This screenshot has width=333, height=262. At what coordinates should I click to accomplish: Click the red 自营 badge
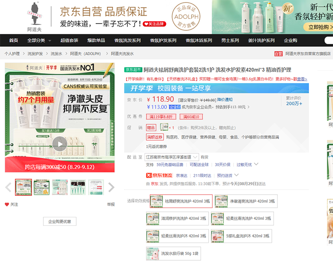[279, 53]
